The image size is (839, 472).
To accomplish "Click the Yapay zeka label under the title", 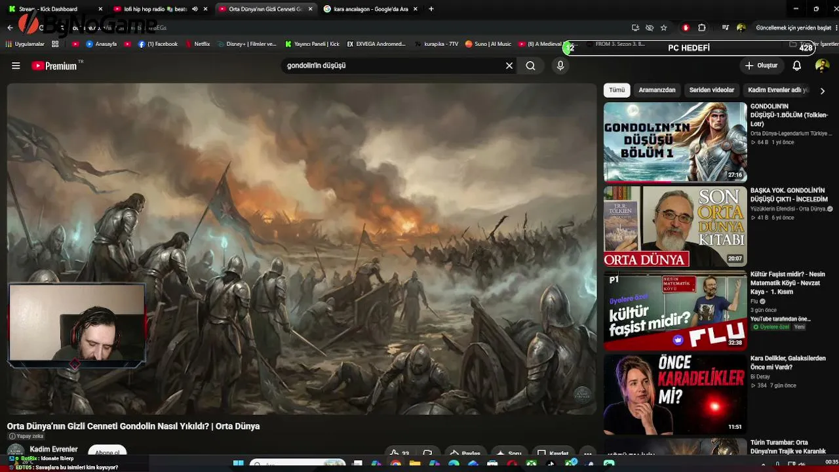I will pyautogui.click(x=26, y=436).
